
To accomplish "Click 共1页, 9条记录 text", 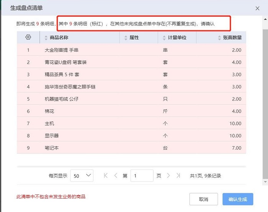I will tap(206, 176).
